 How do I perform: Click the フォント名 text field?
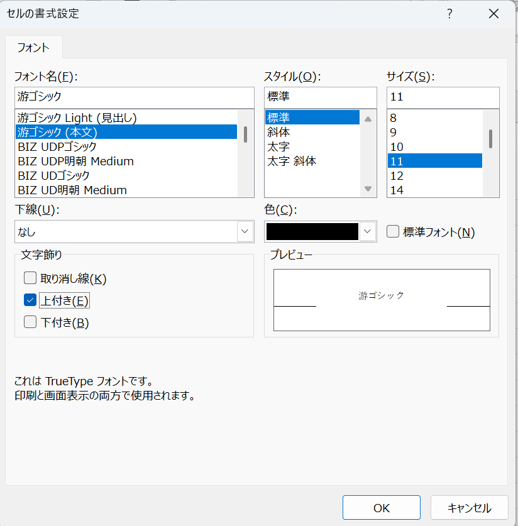(x=134, y=97)
